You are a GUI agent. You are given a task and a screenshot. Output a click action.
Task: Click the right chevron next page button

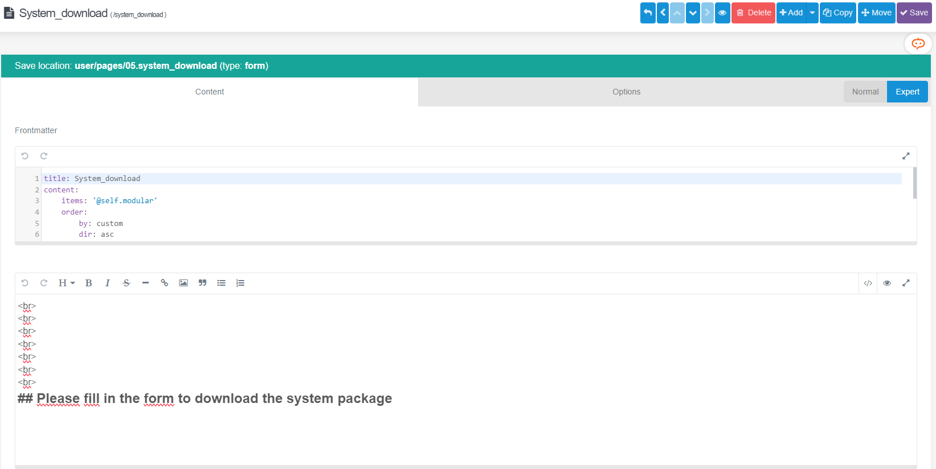[707, 13]
